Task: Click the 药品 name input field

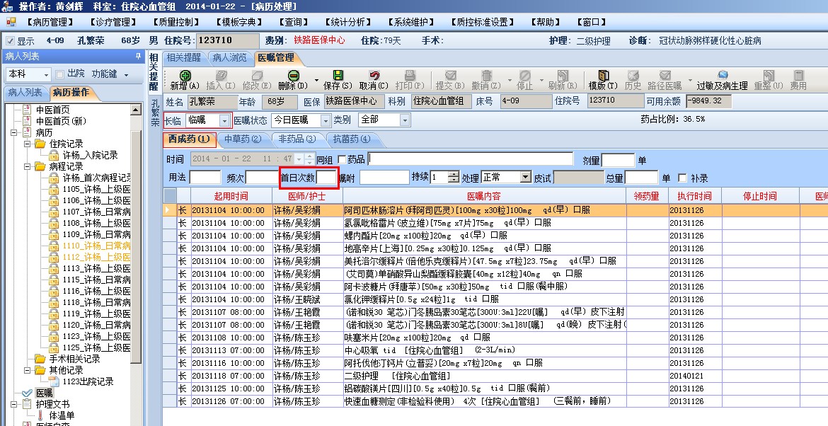Action: tap(471, 159)
